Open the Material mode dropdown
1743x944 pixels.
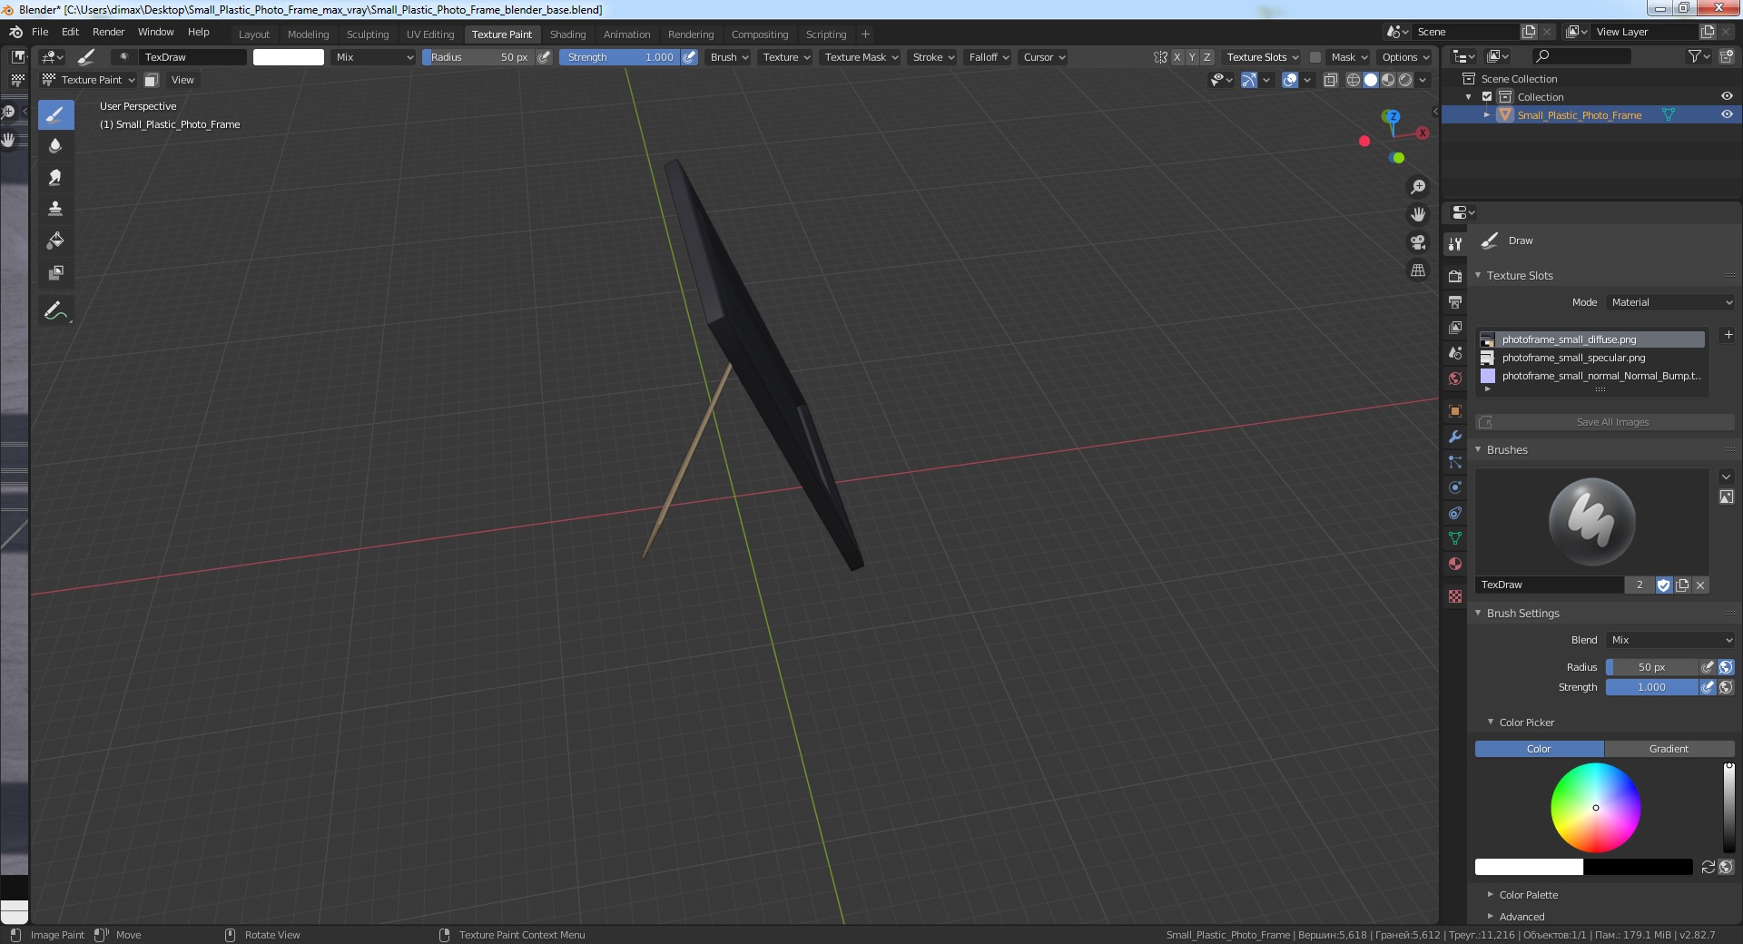click(1670, 302)
